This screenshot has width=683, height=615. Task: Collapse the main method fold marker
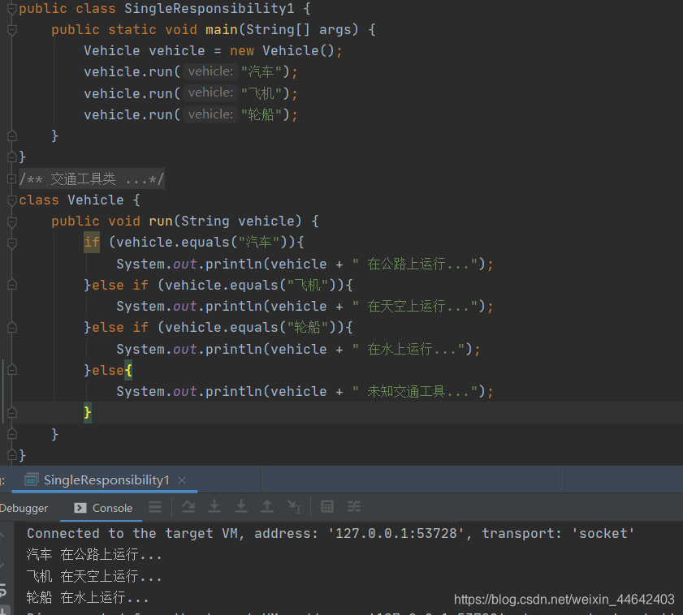pyautogui.click(x=12, y=30)
